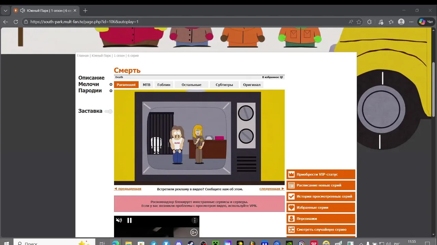
Task: Close the Южный Парк browser tab
Action: [75, 11]
